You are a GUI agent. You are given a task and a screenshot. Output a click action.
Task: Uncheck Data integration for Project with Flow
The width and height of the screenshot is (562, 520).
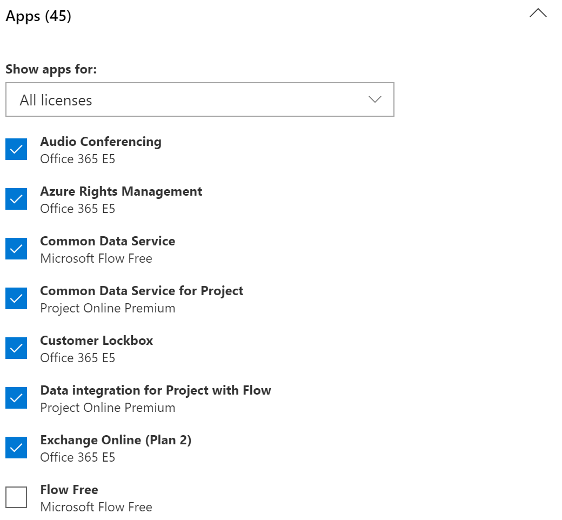(x=16, y=398)
